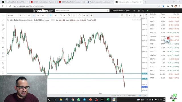The image size is (182, 102).
Task: Click the search field on Investing.com
Action: (82, 11)
